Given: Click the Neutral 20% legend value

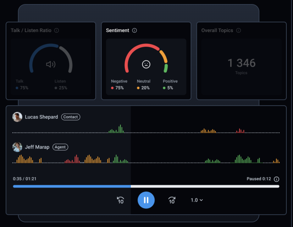Looking at the screenshot, I should (143, 88).
